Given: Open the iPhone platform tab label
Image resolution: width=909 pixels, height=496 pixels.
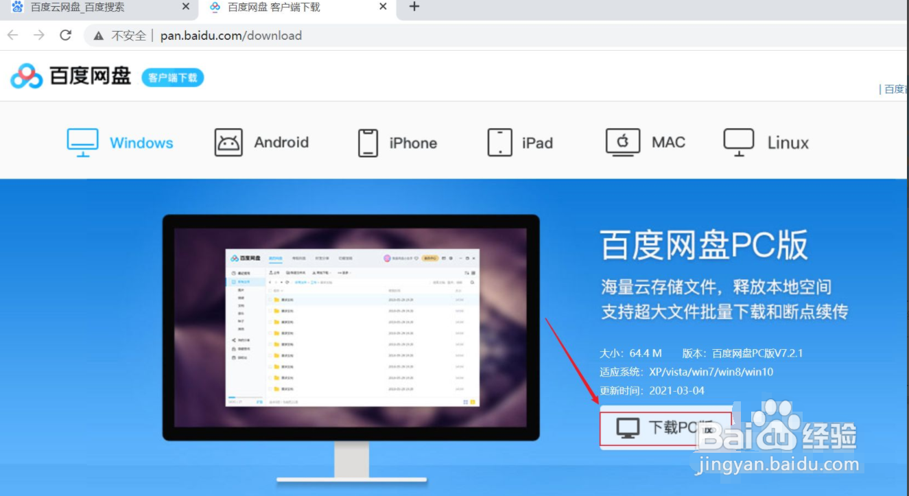Looking at the screenshot, I should [413, 143].
